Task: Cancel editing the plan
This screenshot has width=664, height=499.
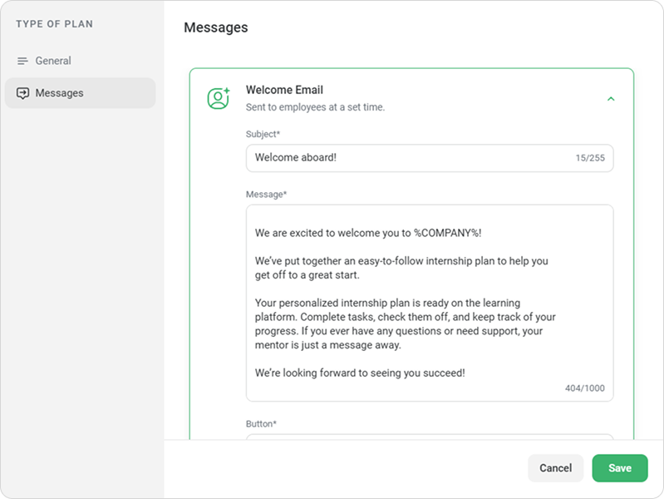Action: pyautogui.click(x=555, y=468)
